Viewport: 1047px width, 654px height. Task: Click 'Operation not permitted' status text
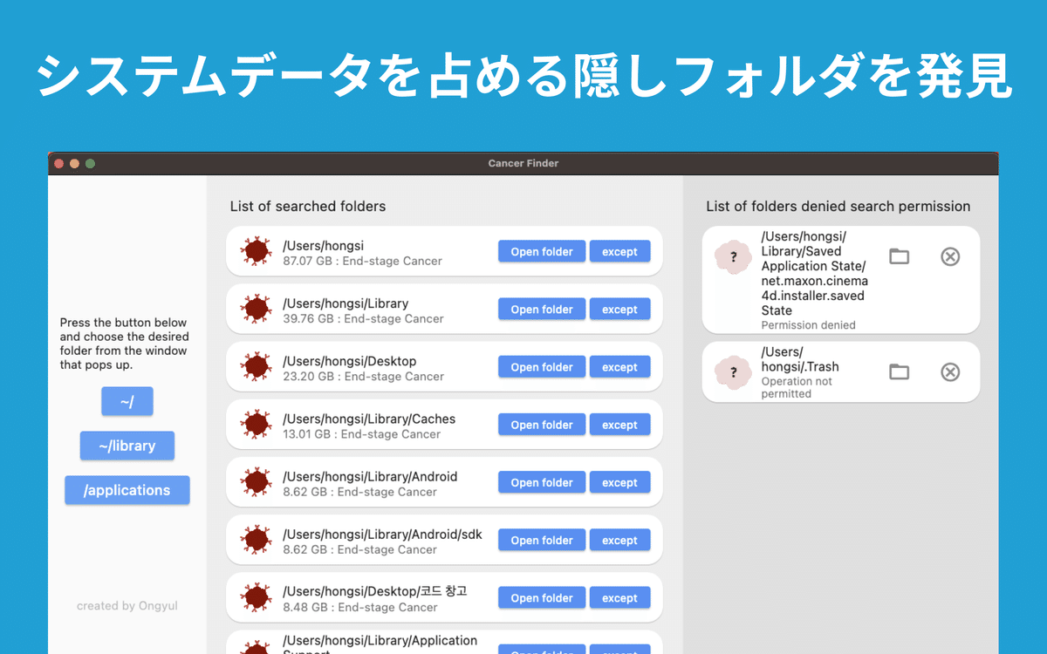pyautogui.click(x=797, y=387)
